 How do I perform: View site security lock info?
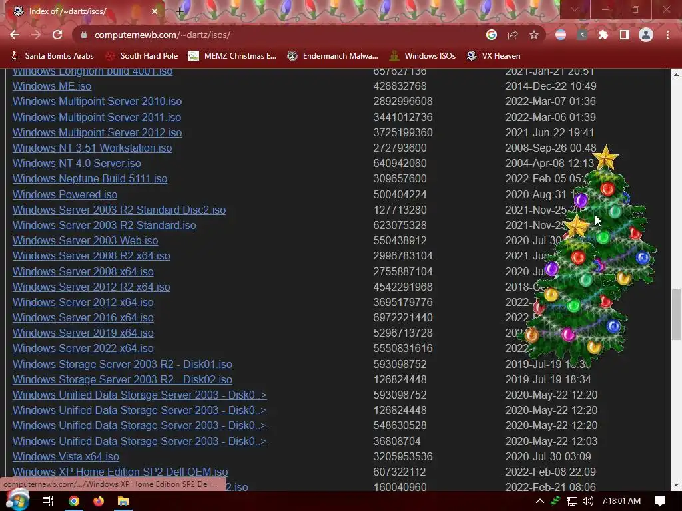tap(84, 35)
